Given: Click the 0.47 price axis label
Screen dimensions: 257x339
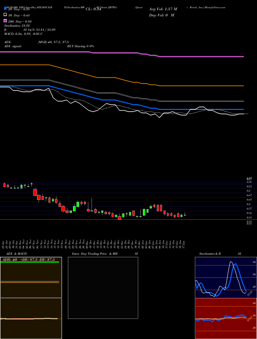Looking at the screenshot, I should pyautogui.click(x=249, y=195).
